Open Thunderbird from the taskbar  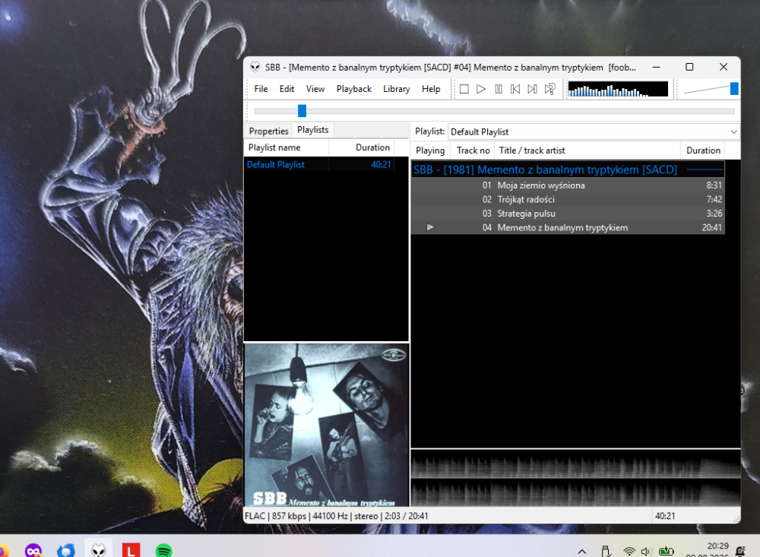pyautogui.click(x=66, y=551)
